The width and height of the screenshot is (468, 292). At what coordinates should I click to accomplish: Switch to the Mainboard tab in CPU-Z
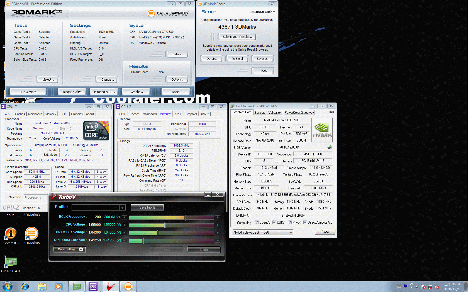click(x=35, y=114)
